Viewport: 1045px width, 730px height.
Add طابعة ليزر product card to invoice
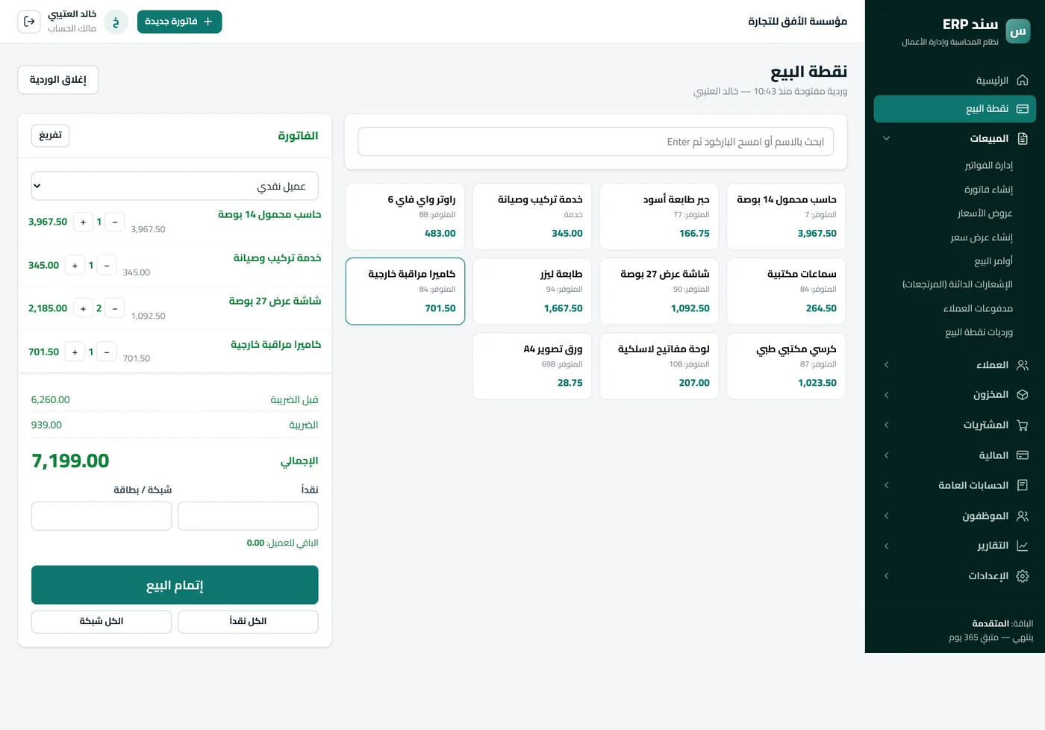532,291
